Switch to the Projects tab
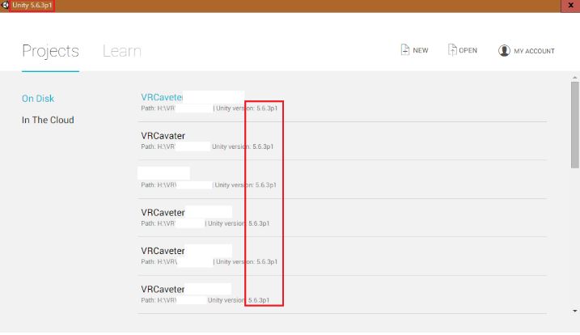The image size is (580, 335). [x=50, y=51]
